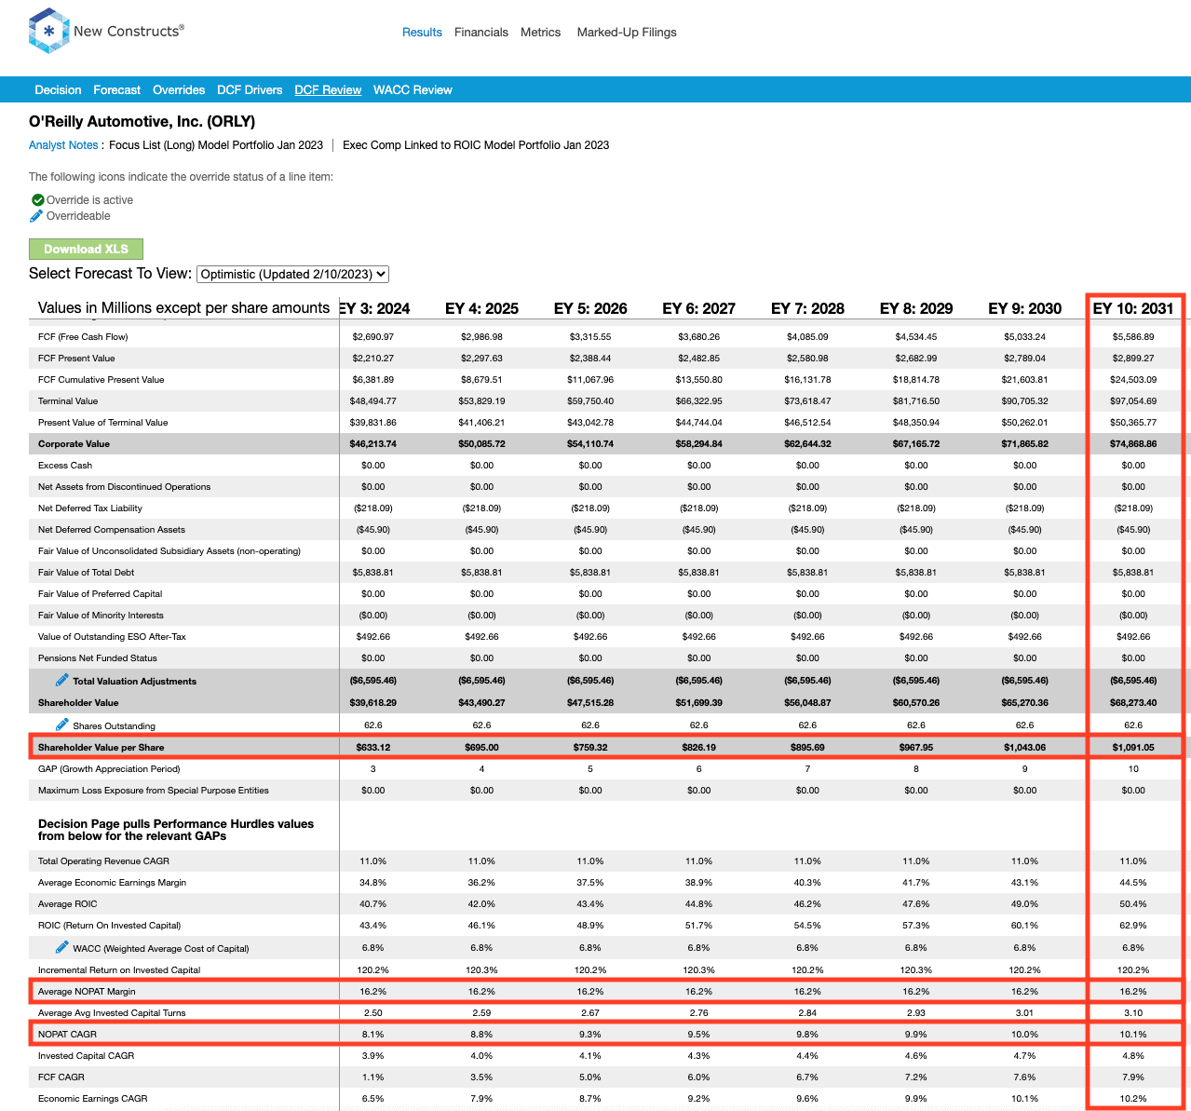Open the Results top menu
Screen dimensions: 1191x1111
(422, 33)
